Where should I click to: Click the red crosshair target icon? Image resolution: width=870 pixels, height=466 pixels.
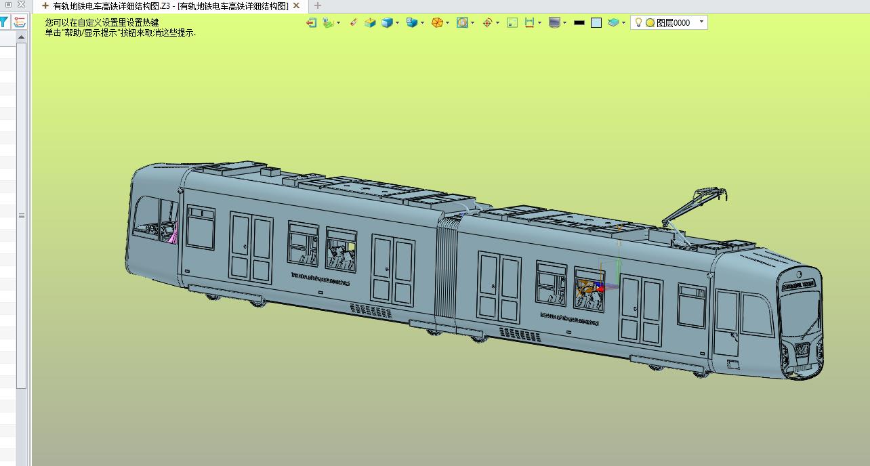[486, 22]
